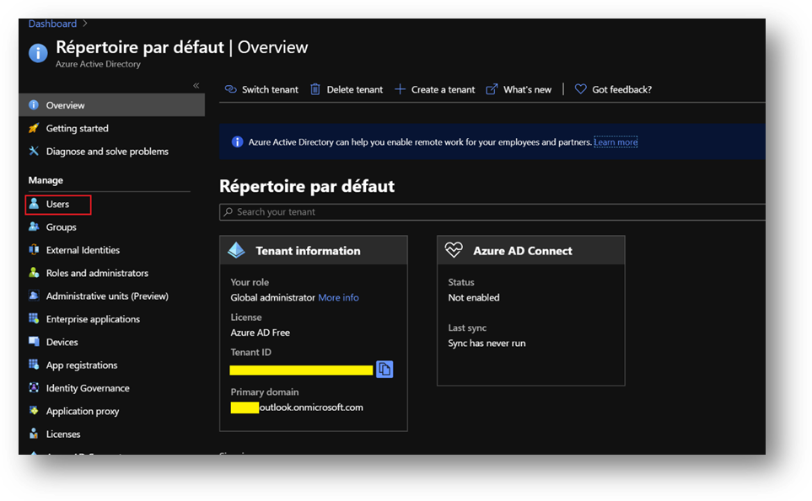Click the Switch tenant icon
This screenshot has width=812, height=501.
pyautogui.click(x=230, y=89)
